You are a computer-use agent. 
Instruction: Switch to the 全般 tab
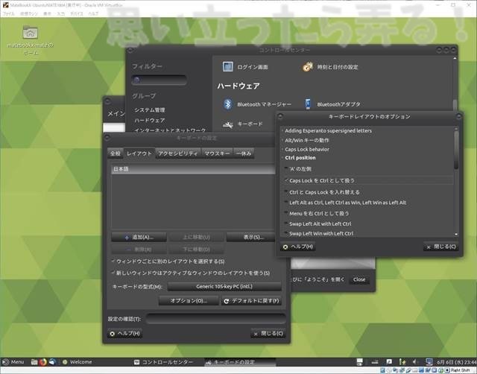click(x=116, y=153)
